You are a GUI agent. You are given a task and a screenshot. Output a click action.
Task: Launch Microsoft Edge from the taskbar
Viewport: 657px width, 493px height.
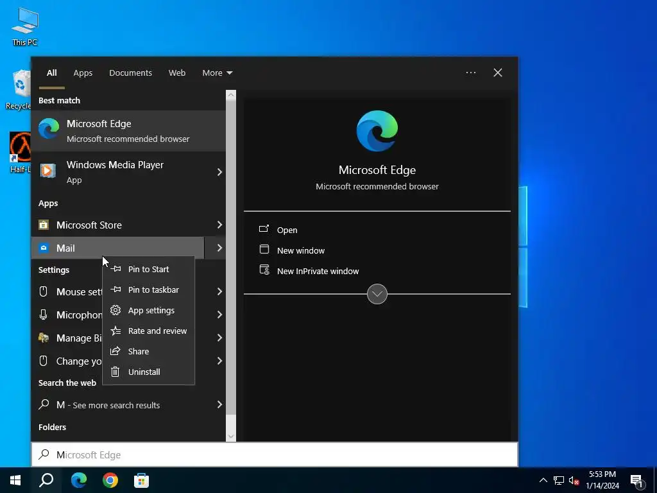tap(78, 480)
